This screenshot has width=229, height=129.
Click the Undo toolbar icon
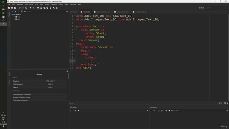pyautogui.click(x=20, y=8)
